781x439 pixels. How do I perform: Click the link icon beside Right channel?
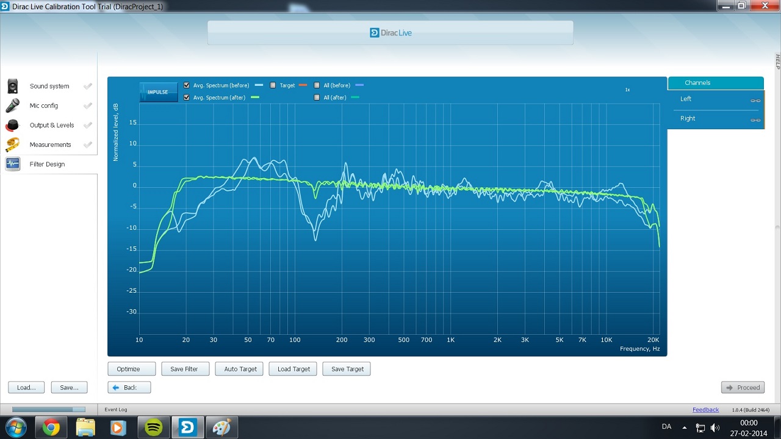[x=755, y=120]
